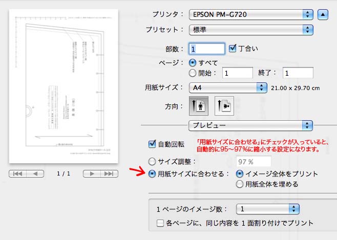Image resolution: width=337 pixels, height=240 pixels.
Task: Select the すべて pages radio button
Action: pos(193,62)
